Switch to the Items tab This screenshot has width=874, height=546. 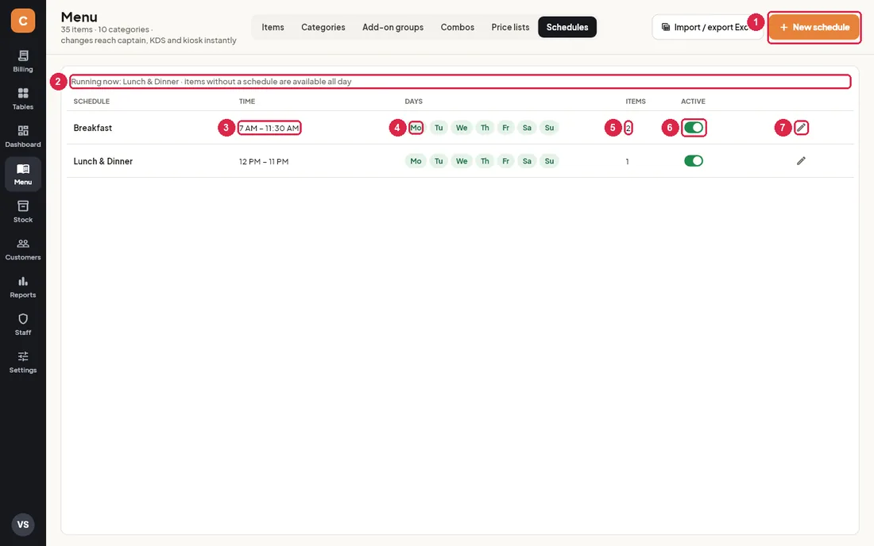coord(273,27)
